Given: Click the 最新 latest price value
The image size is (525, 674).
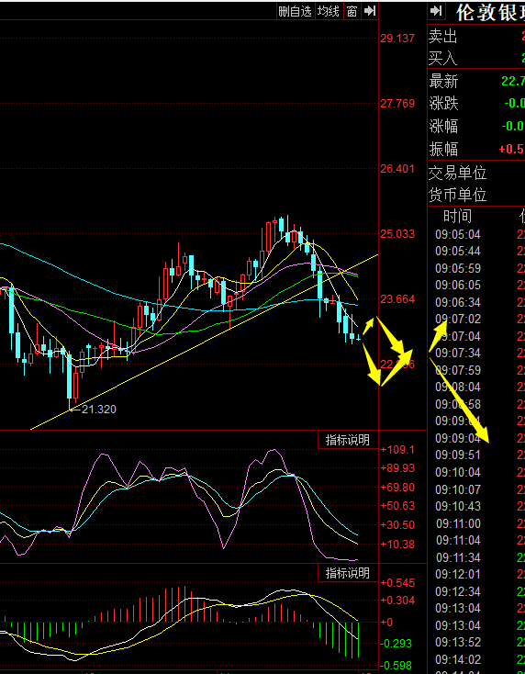Looking at the screenshot, I should [513, 81].
